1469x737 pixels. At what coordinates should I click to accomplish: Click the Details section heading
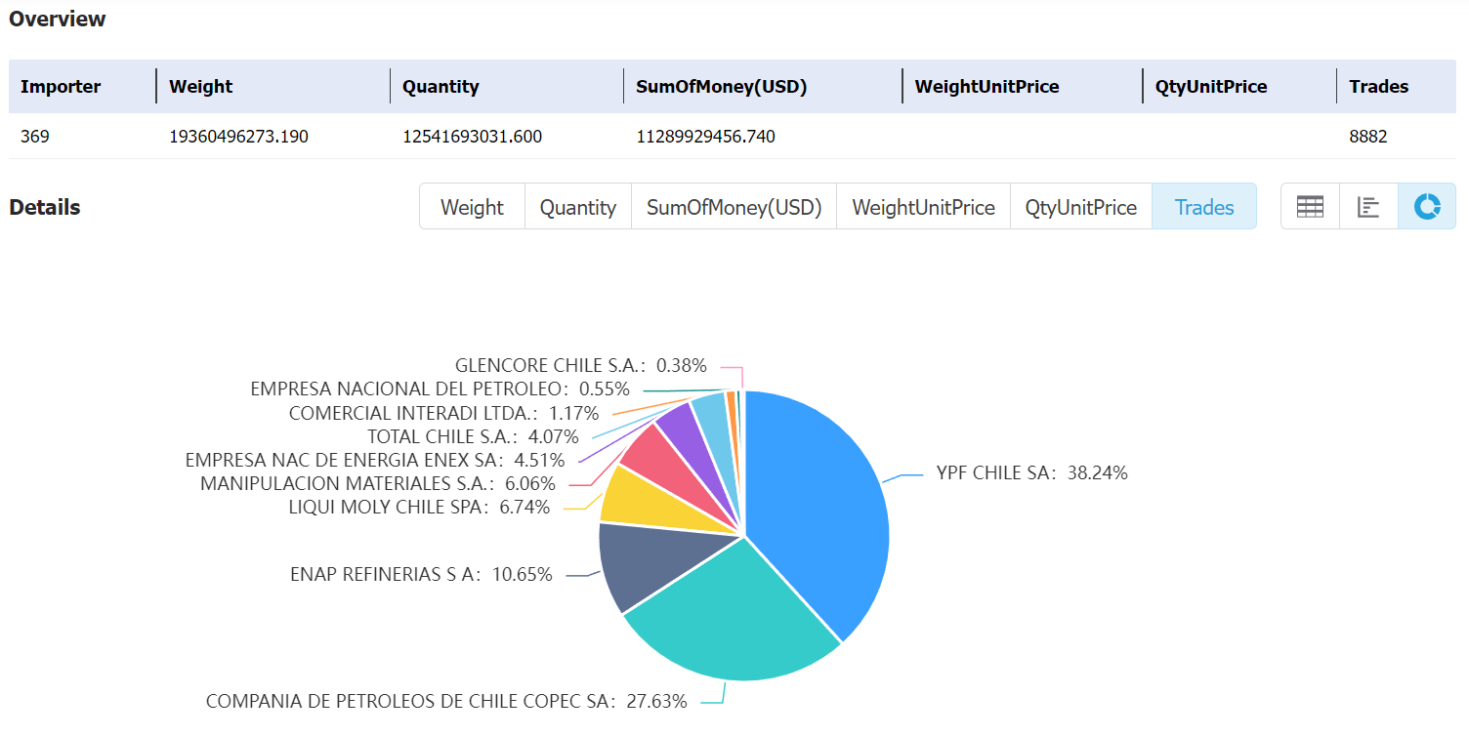pos(45,207)
